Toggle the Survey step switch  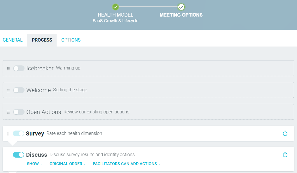pyautogui.click(x=18, y=133)
